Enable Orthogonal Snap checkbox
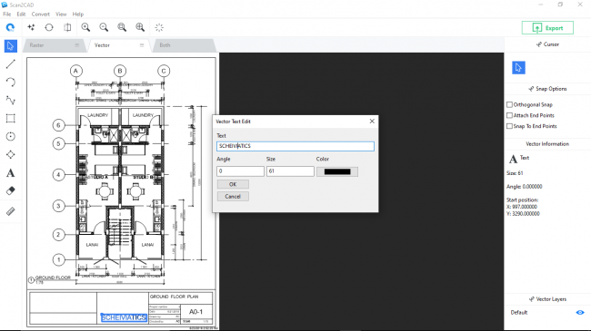This screenshot has height=331, width=591. [509, 104]
